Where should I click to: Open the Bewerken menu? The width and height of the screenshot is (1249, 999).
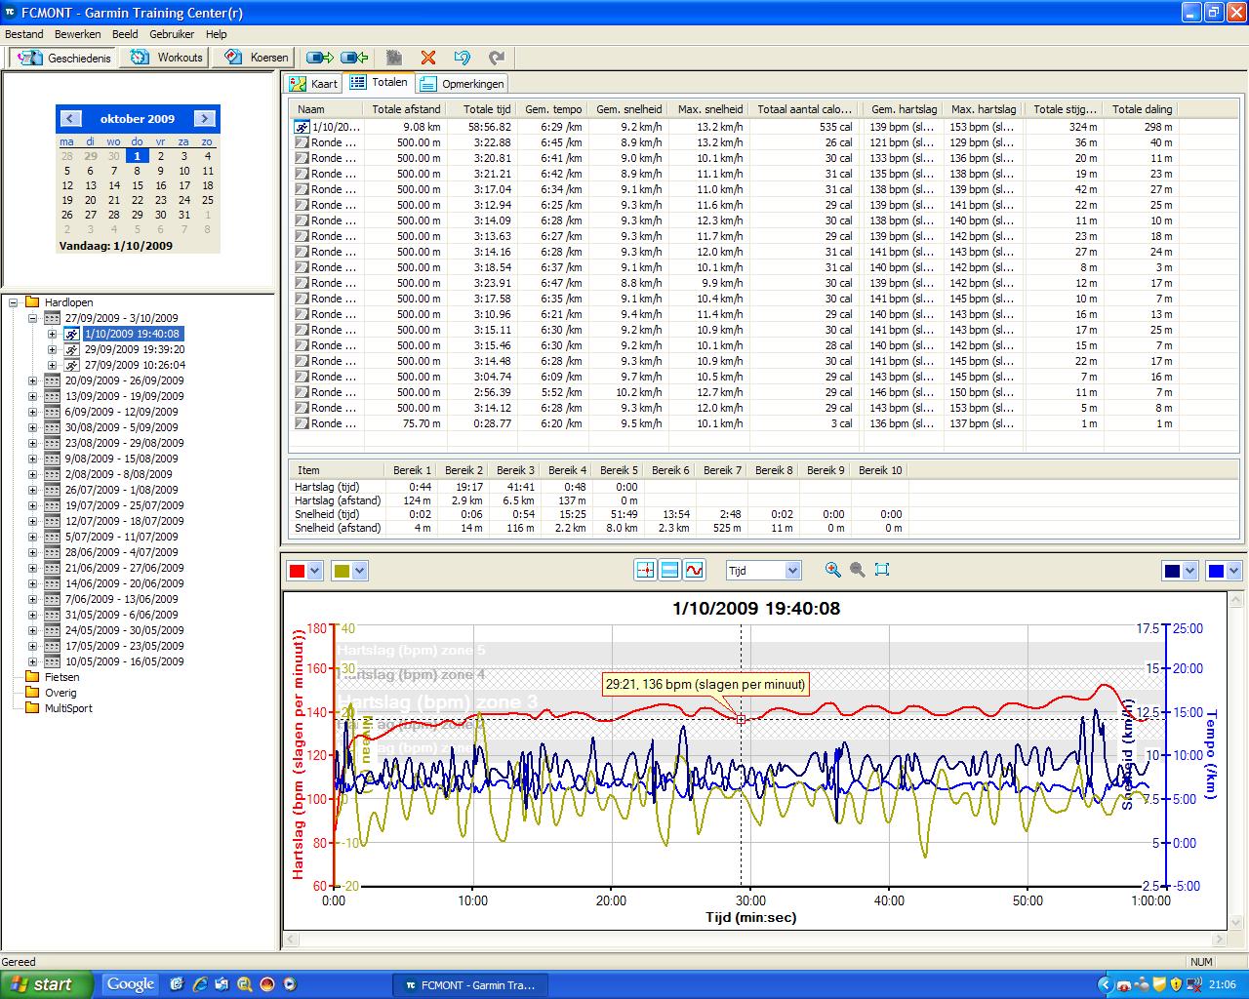tap(77, 34)
